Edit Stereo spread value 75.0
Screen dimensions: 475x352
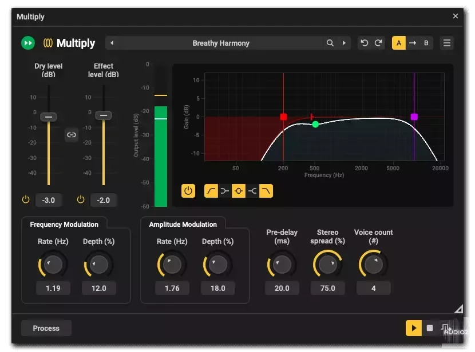pyautogui.click(x=327, y=288)
